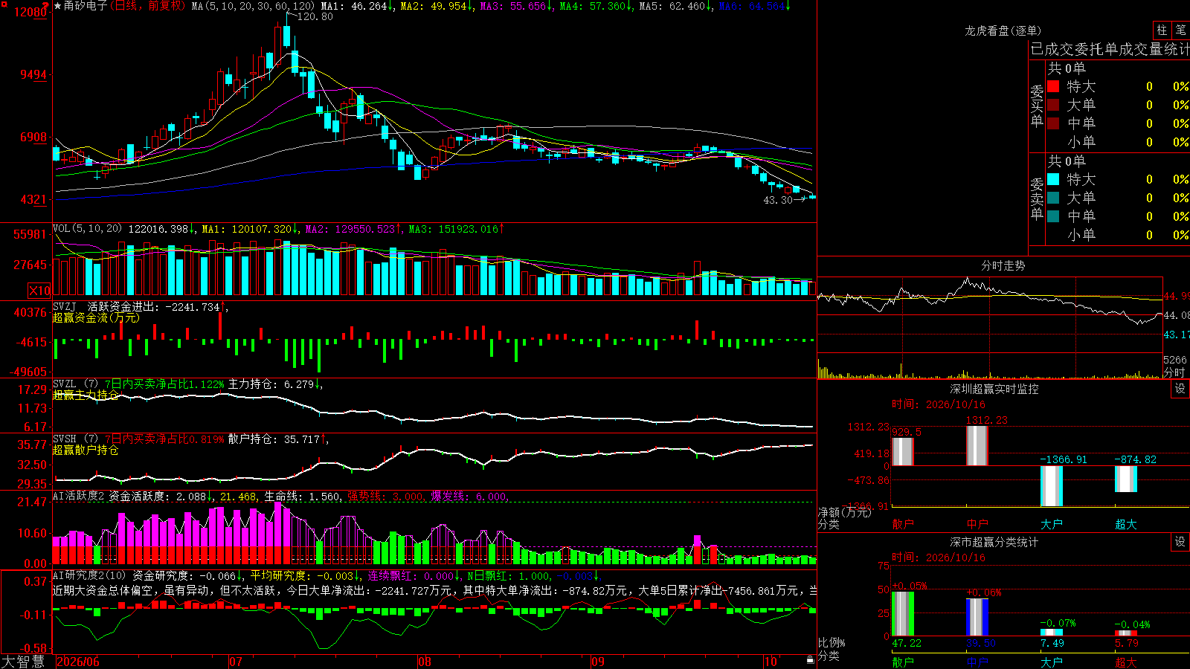
Task: Click the MA(5,10,20,30,60,120) indicator label
Action: click(253, 6)
